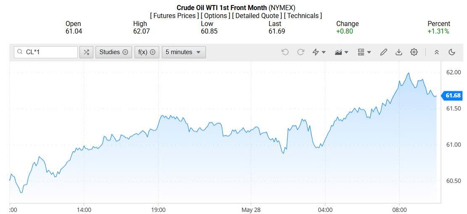Expand the lightning events dropdown

(x=319, y=52)
